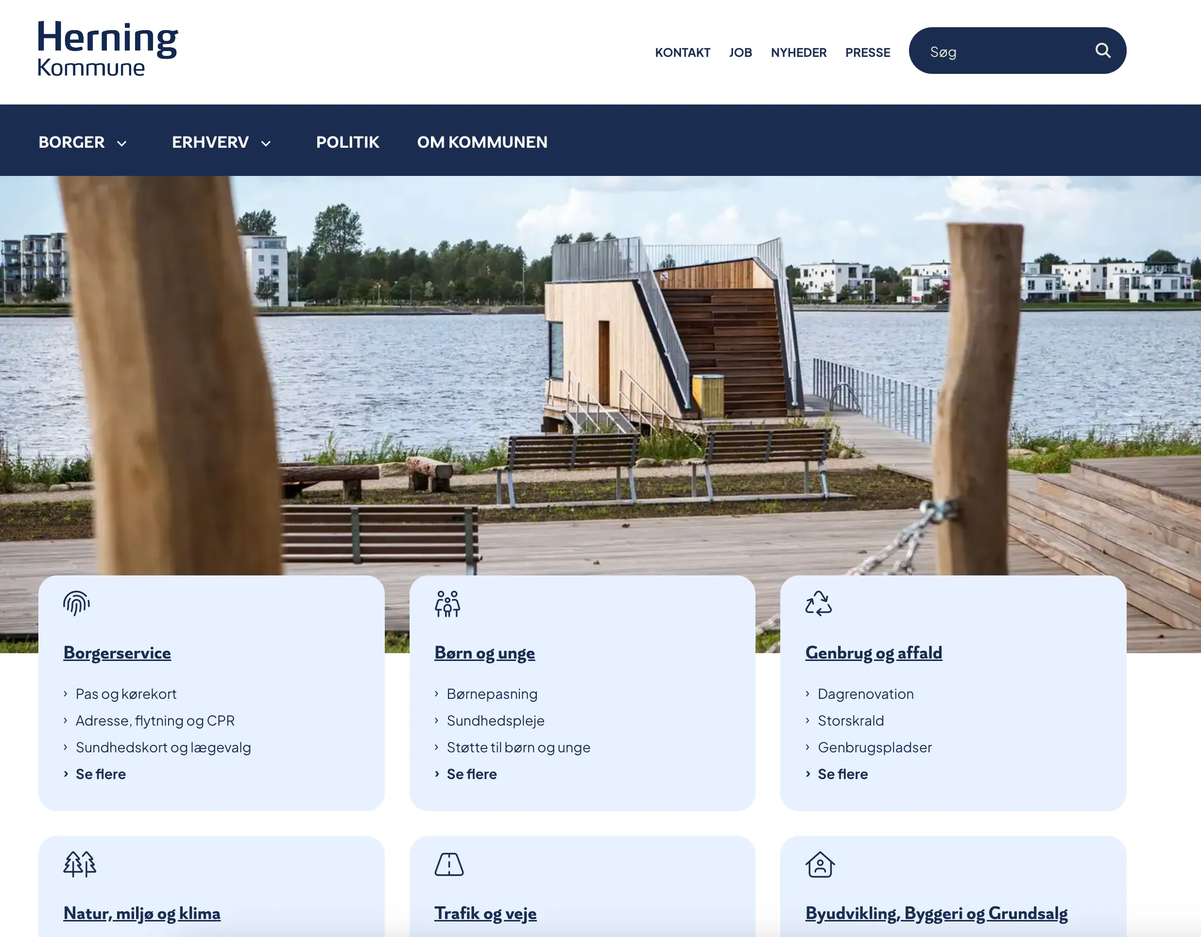
Task: Open the Børnepasning link
Action: 492,694
